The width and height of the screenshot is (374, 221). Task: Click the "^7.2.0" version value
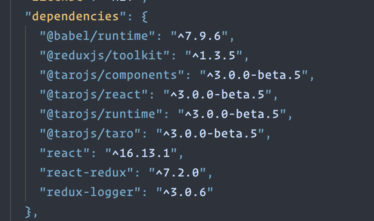177,173
